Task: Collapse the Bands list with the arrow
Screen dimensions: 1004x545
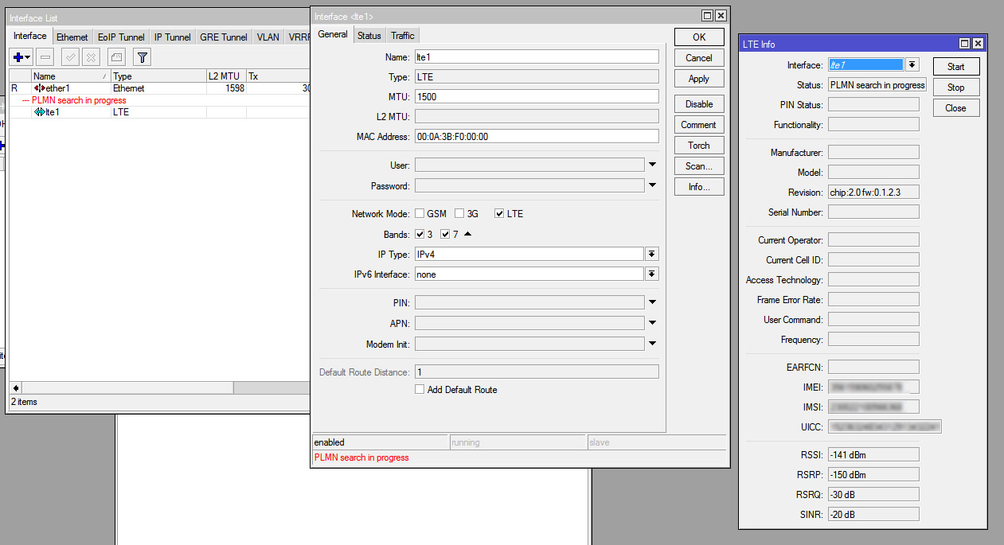Action: (x=467, y=233)
